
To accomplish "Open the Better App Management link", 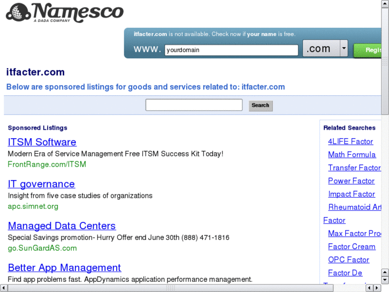I will click(x=64, y=267).
